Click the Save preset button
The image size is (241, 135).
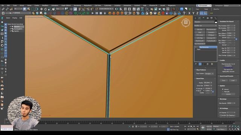pos(223,80)
